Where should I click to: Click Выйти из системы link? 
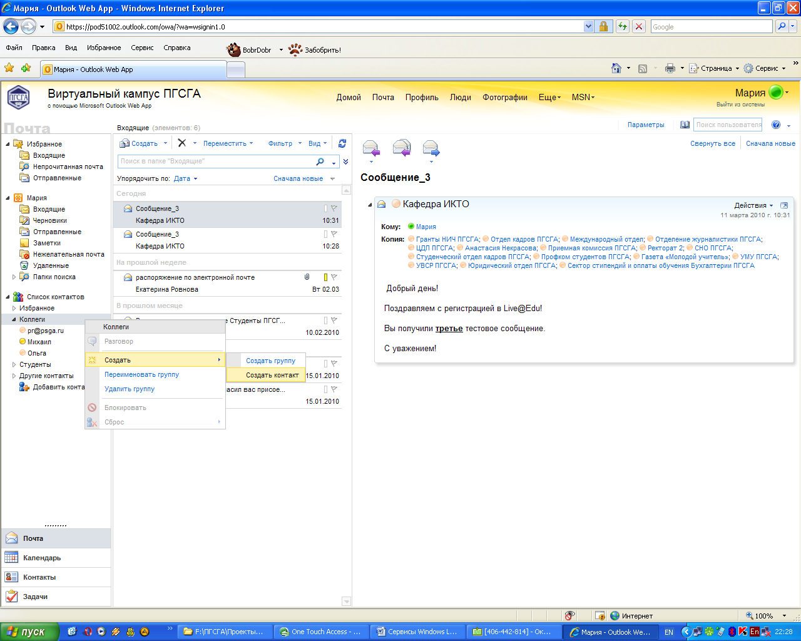(x=740, y=105)
